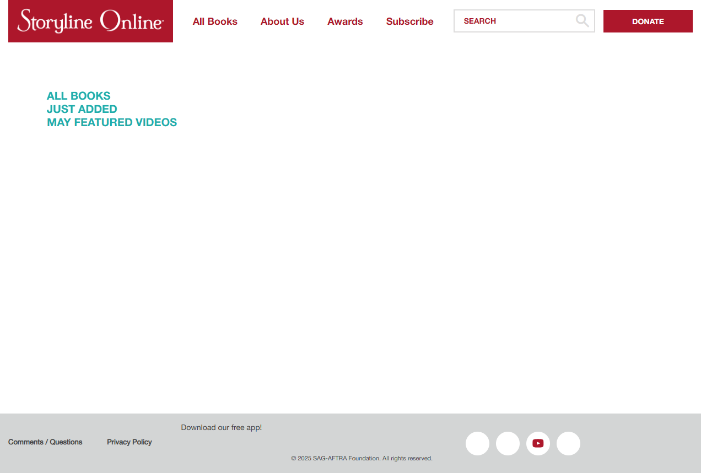Open the Privacy Policy page
Viewport: 701px width, 473px height.
pyautogui.click(x=129, y=442)
